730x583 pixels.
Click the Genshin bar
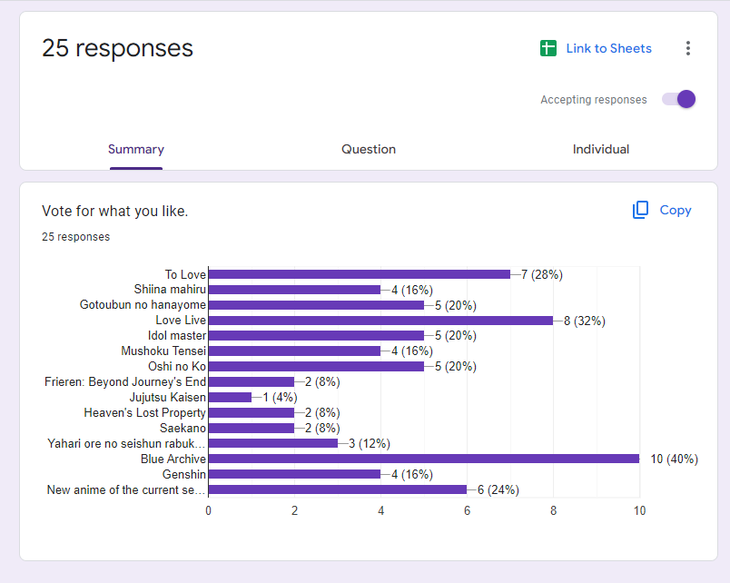pos(295,474)
